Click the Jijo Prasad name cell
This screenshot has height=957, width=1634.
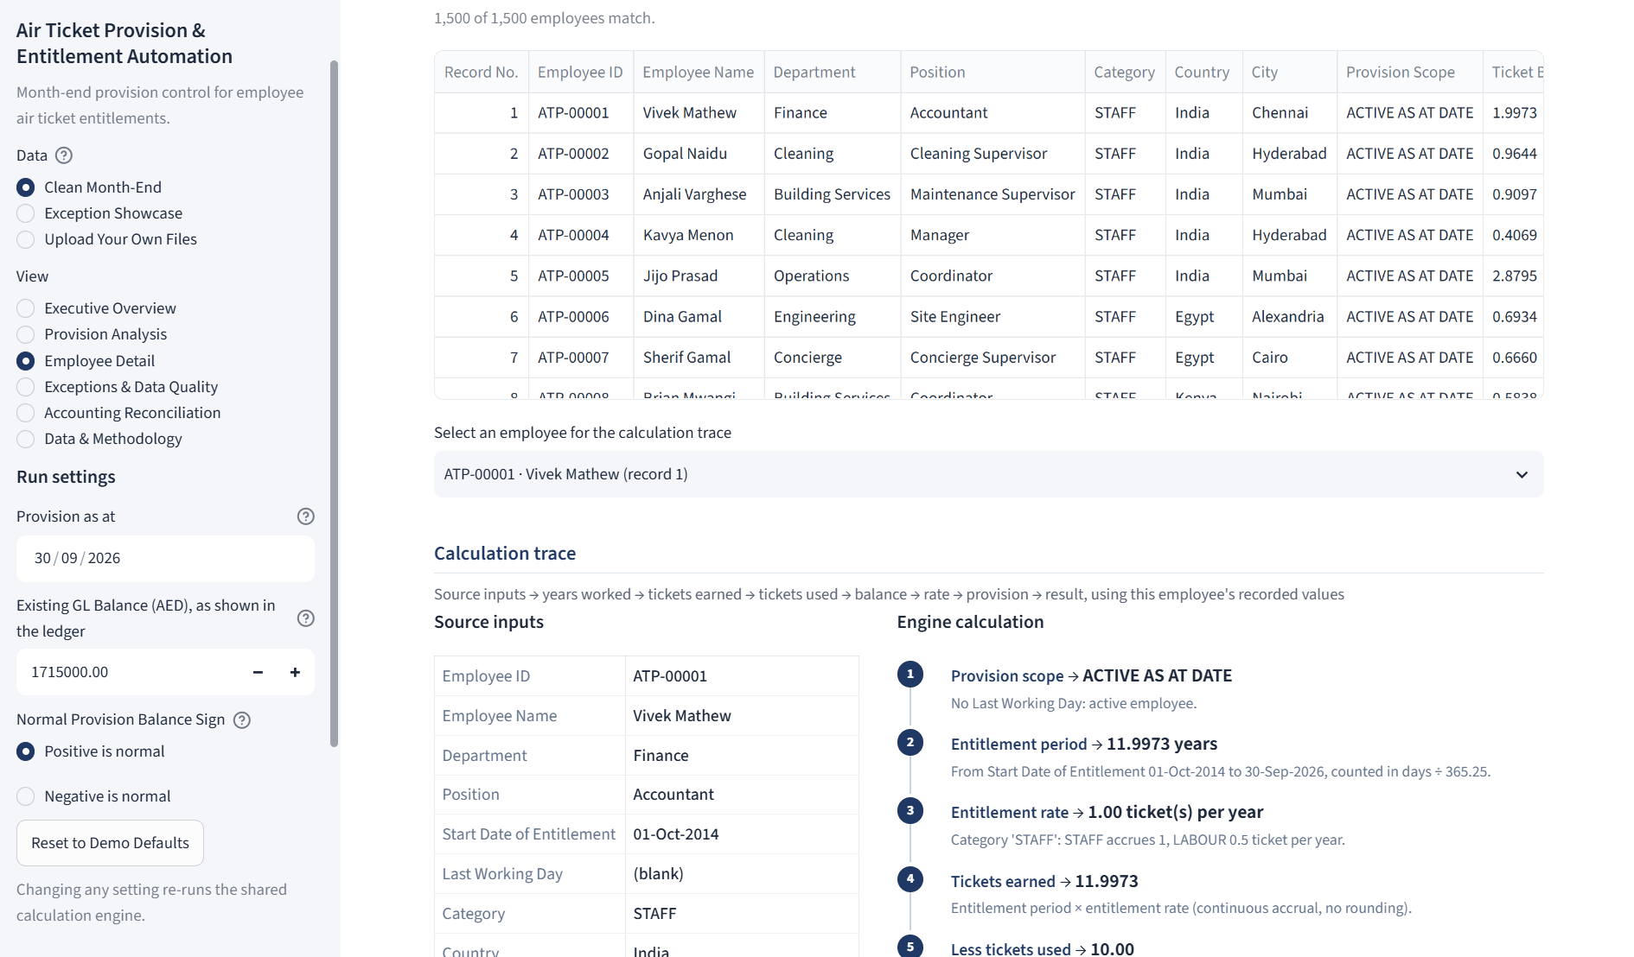point(699,276)
